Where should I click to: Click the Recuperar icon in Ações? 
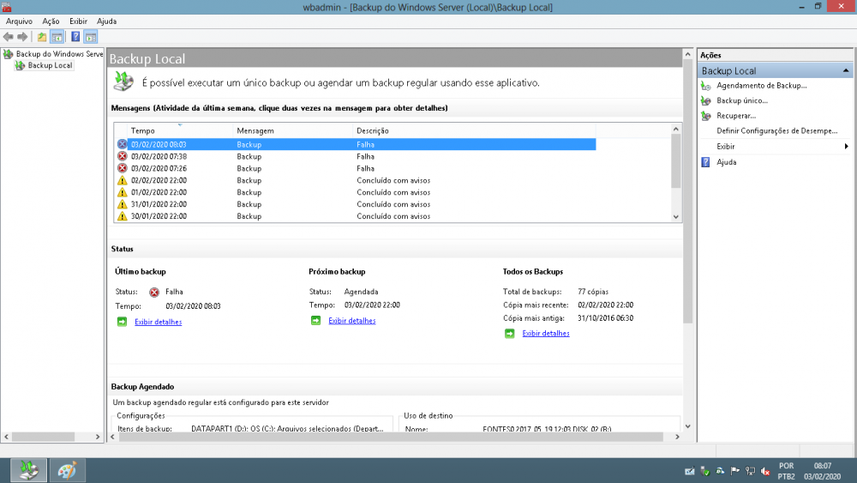click(x=705, y=116)
